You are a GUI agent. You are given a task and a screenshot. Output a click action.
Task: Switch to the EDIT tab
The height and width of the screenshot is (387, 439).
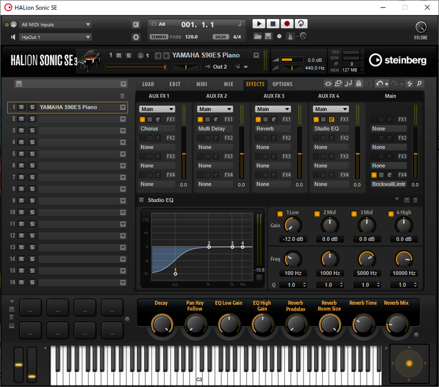pos(175,84)
